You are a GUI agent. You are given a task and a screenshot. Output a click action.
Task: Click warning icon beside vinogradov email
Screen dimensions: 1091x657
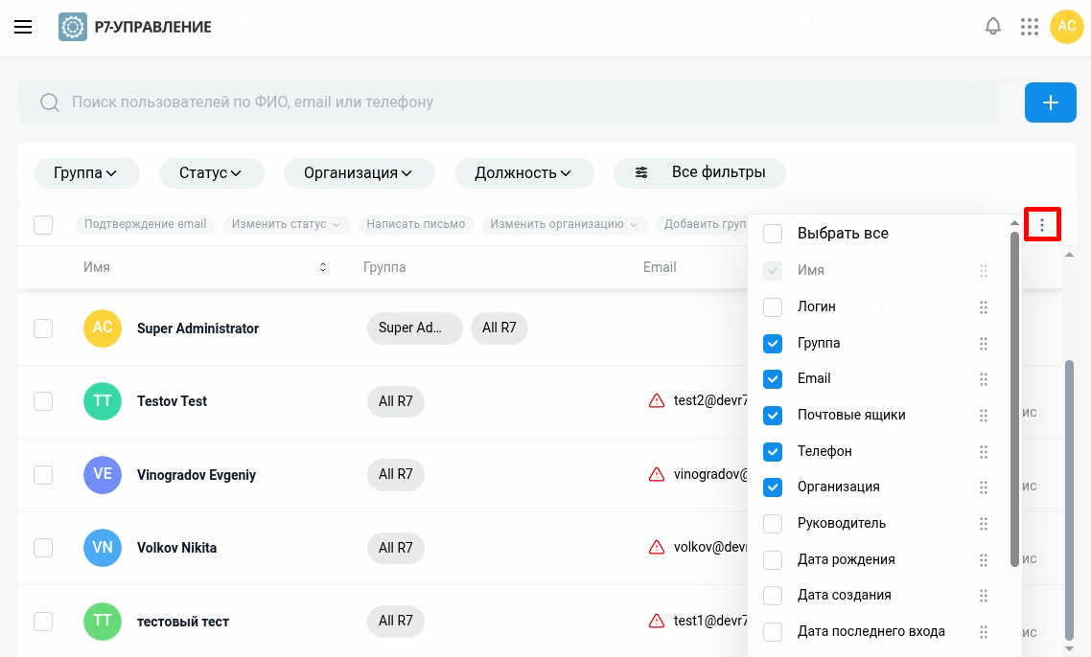[x=656, y=474]
